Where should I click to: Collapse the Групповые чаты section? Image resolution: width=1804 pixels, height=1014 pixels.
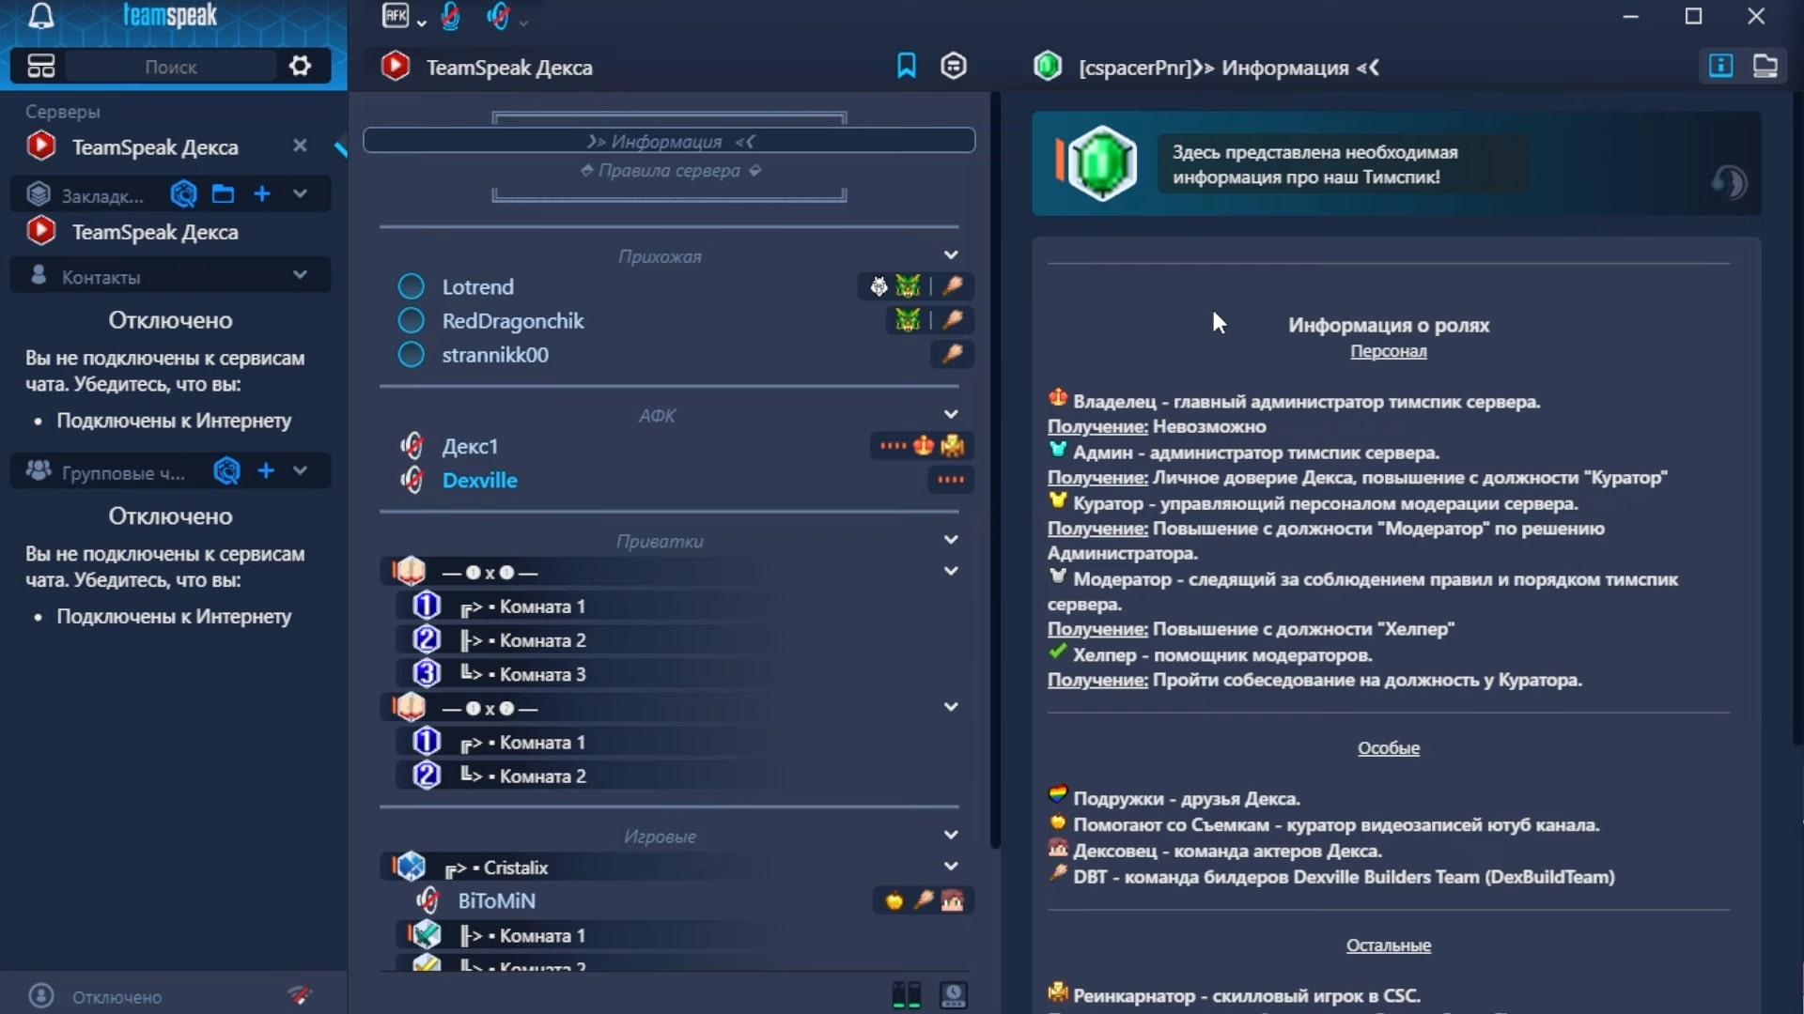click(x=300, y=470)
